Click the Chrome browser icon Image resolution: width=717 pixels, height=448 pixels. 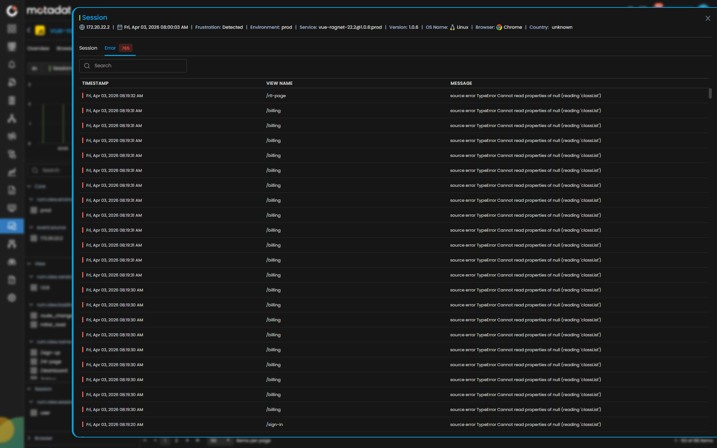(x=499, y=27)
